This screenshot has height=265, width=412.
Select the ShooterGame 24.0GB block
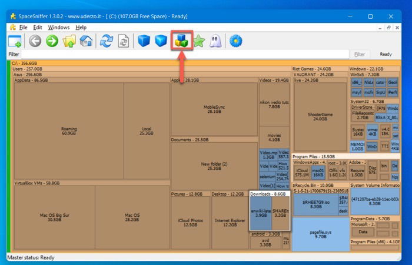pyautogui.click(x=320, y=117)
